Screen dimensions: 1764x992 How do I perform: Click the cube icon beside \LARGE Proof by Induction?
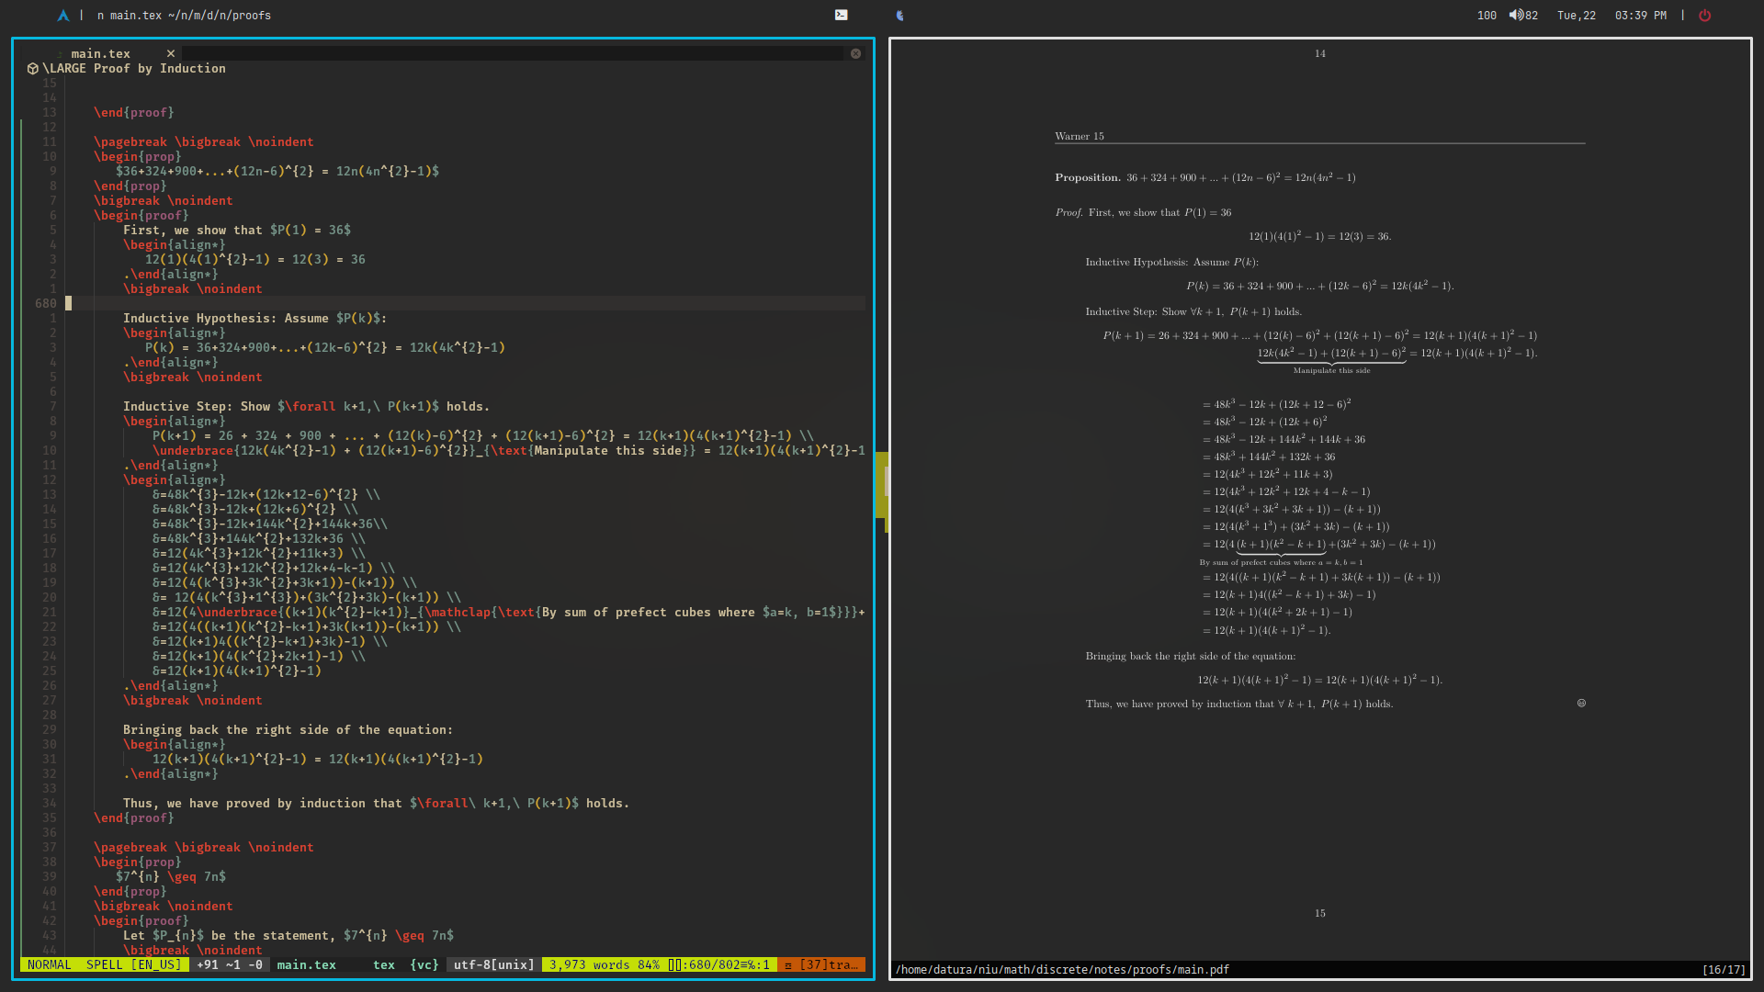click(32, 69)
